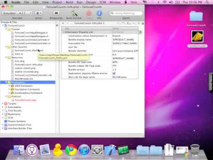Open the blue Info toolbar icon
Image resolution: width=213 pixels, height=160 pixels.
coord(99,13)
